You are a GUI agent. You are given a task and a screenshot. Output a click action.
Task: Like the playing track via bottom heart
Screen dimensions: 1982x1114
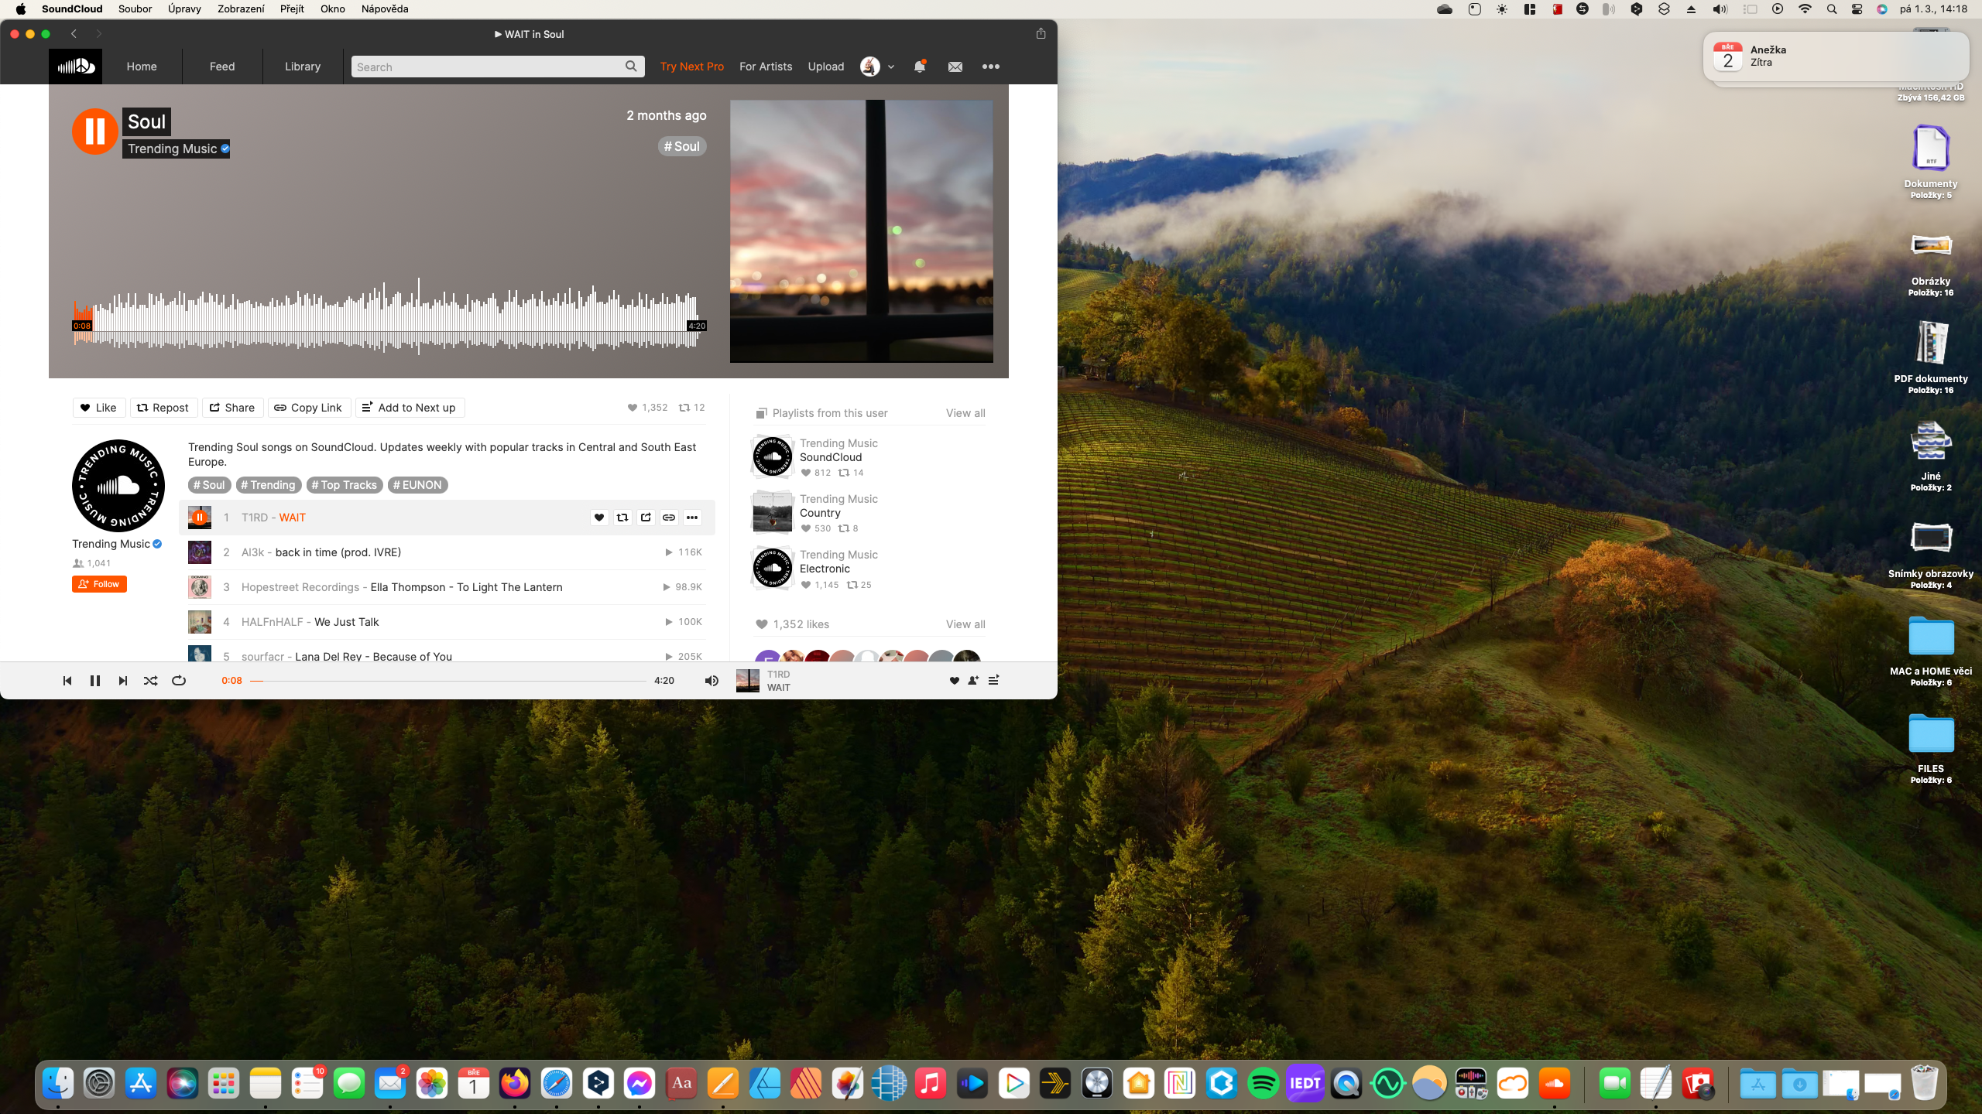[954, 681]
